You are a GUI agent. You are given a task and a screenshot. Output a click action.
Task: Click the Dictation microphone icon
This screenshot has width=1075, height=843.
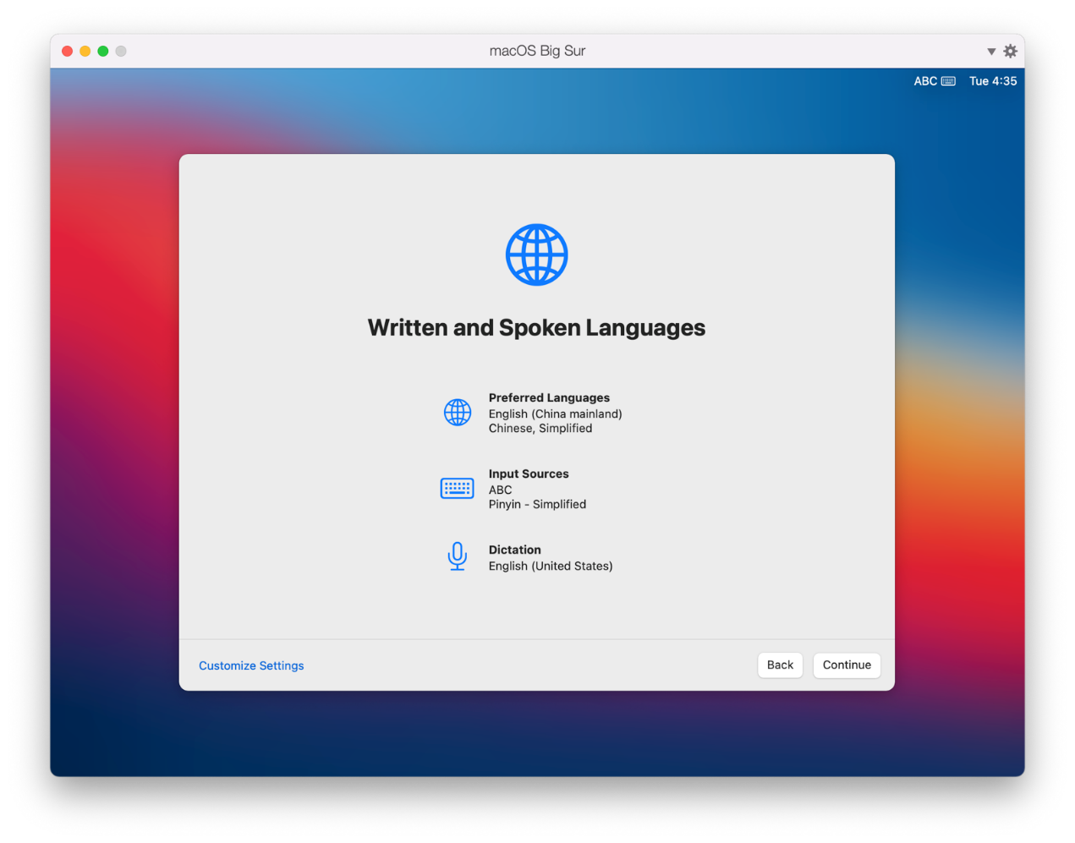tap(458, 556)
